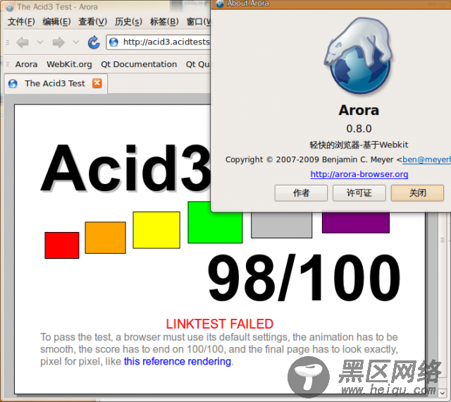
Task: Click the 0.8.0 version text
Action: (359, 129)
